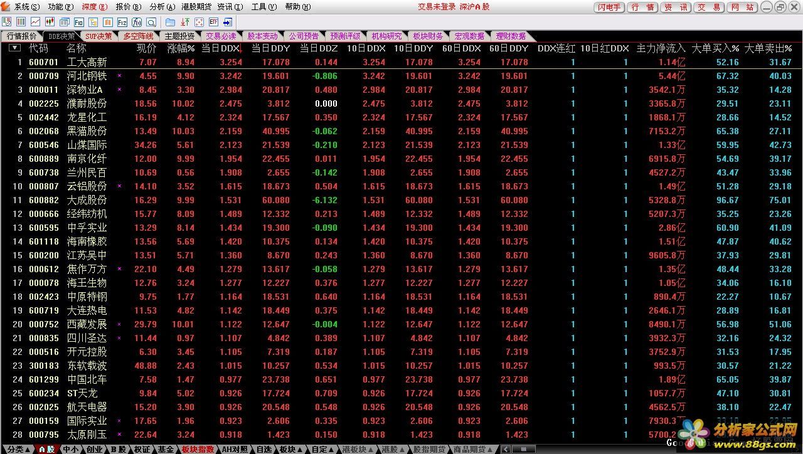Screen dimensions: 803x454
Task: Click the news document toolbar icon
Action: tap(65, 22)
